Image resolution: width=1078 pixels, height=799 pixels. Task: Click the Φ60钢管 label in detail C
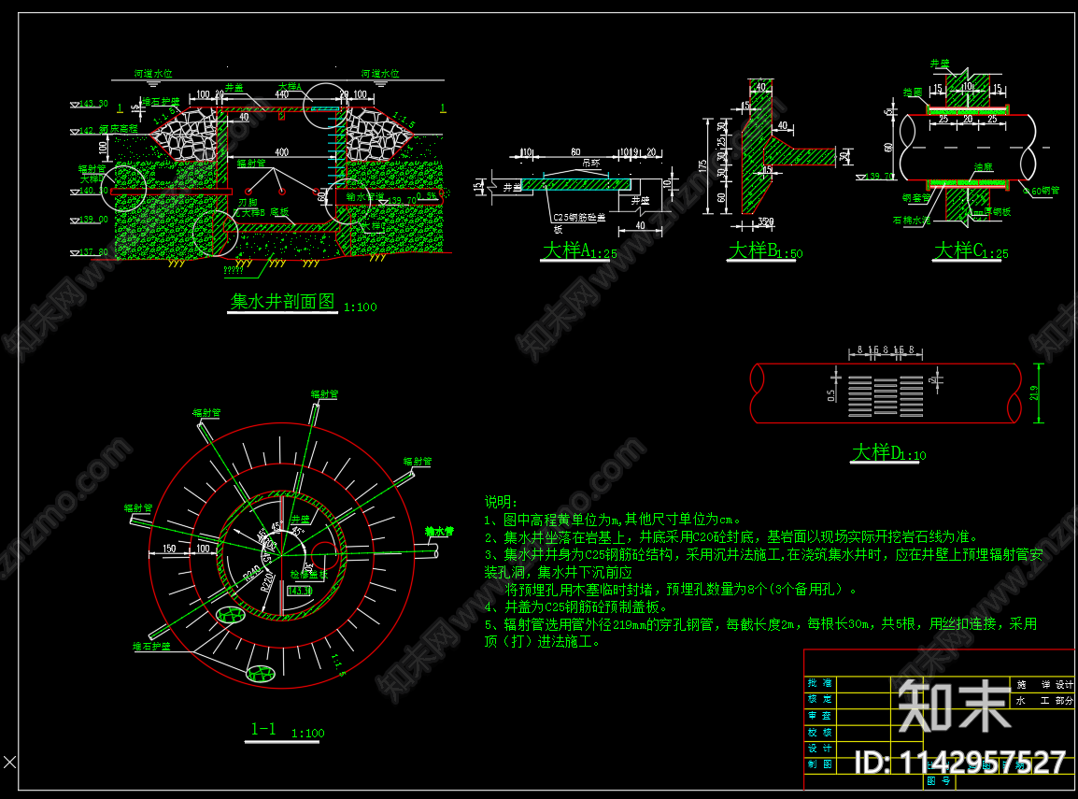pyautogui.click(x=1041, y=192)
